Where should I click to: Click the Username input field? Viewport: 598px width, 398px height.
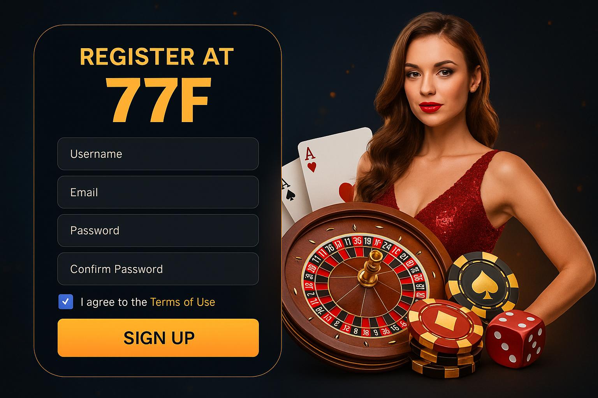pyautogui.click(x=158, y=154)
